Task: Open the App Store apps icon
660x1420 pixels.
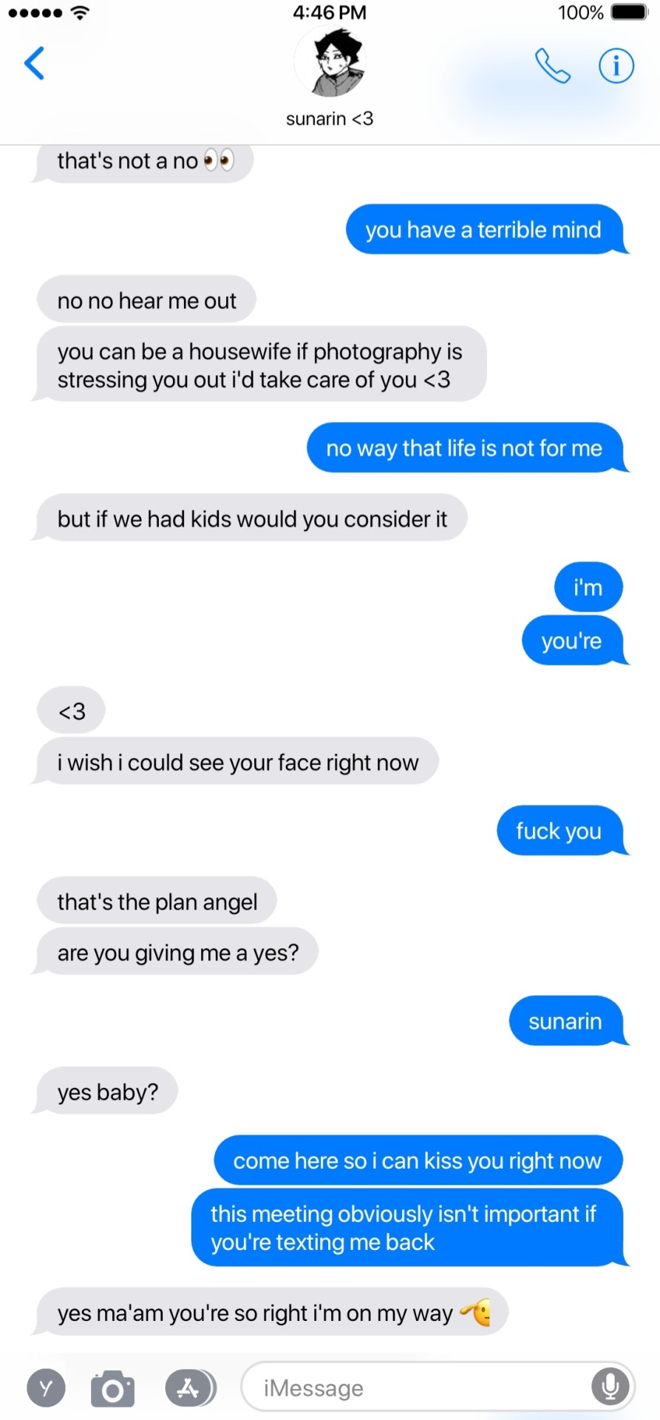Action: (189, 1388)
